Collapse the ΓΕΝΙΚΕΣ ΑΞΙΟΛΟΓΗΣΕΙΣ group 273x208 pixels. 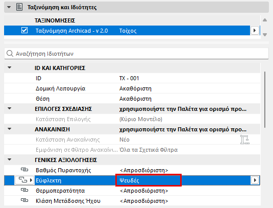point(9,159)
